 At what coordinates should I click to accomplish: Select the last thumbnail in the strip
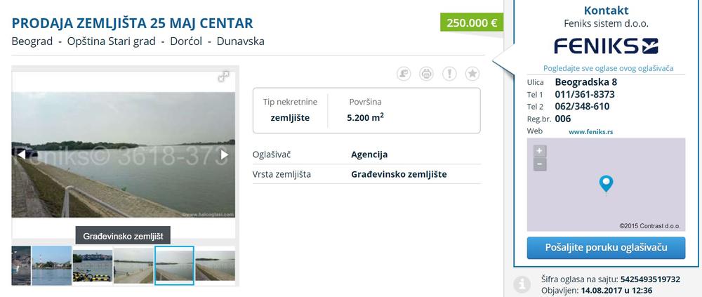point(215,265)
